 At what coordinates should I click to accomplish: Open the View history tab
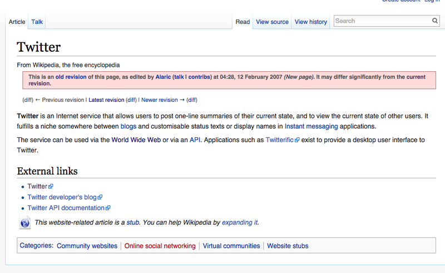click(311, 22)
